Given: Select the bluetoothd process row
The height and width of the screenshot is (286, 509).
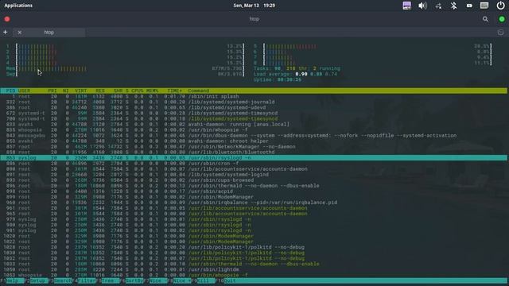Looking at the screenshot, I should (x=254, y=152).
